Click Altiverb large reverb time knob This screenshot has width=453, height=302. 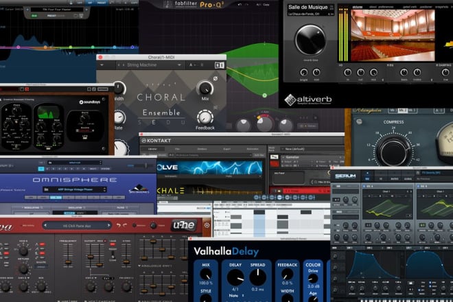pos(310,40)
